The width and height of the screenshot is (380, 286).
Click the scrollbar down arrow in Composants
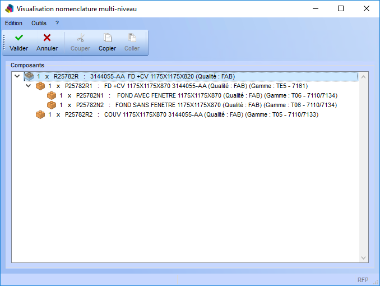(x=364, y=257)
